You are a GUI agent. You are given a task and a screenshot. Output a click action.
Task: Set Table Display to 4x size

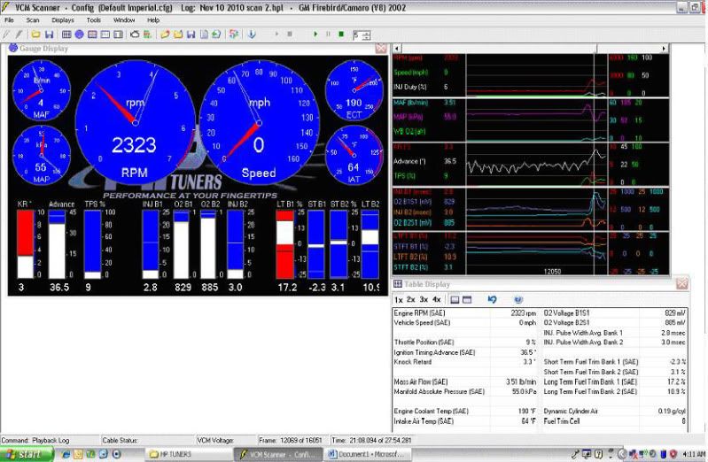437,299
